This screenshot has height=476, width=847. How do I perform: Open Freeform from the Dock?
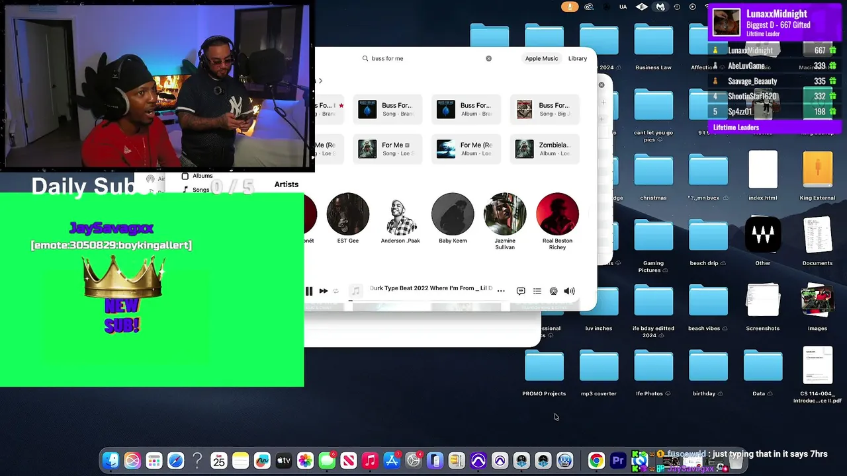point(262,461)
